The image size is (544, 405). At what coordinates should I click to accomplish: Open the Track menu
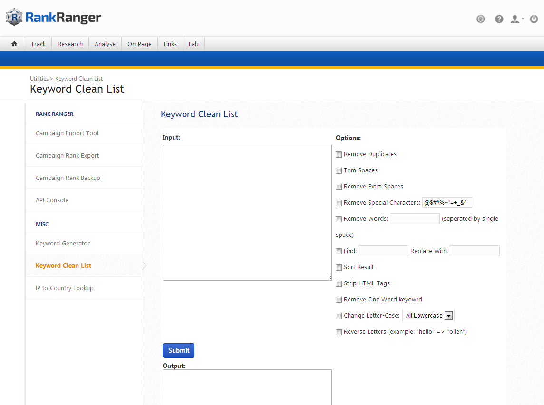[x=38, y=44]
